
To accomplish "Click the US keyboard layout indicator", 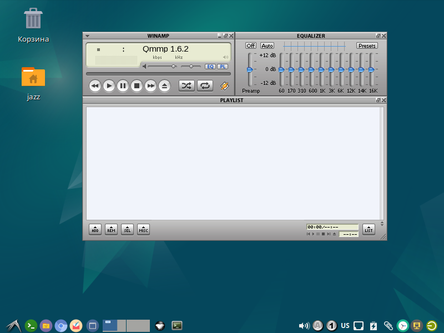I will pyautogui.click(x=345, y=326).
